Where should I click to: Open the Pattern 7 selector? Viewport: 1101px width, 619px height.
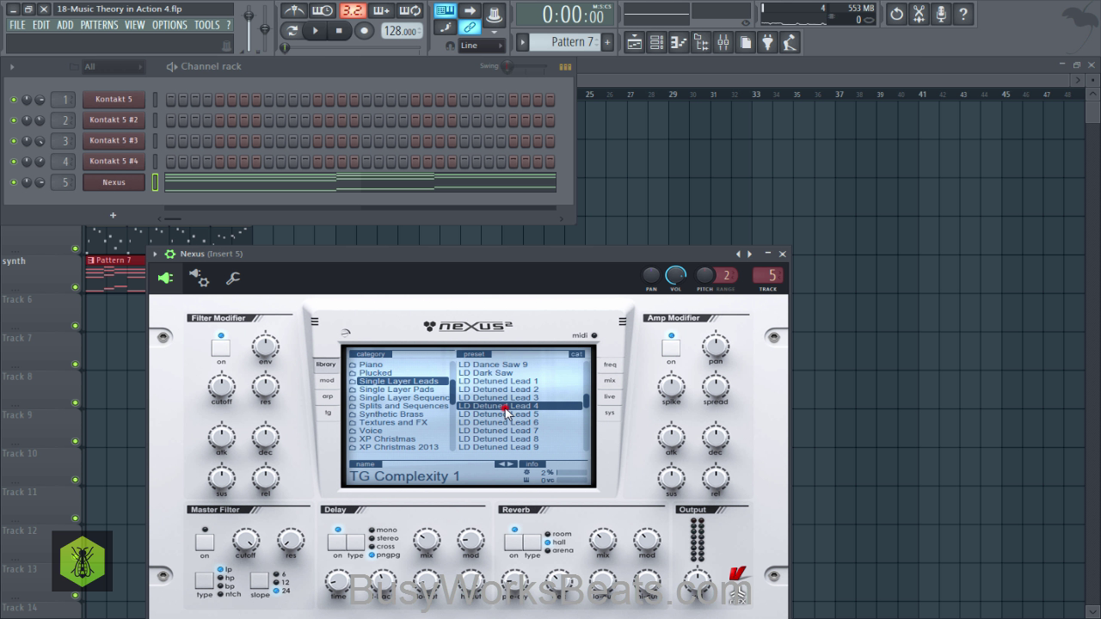point(566,41)
